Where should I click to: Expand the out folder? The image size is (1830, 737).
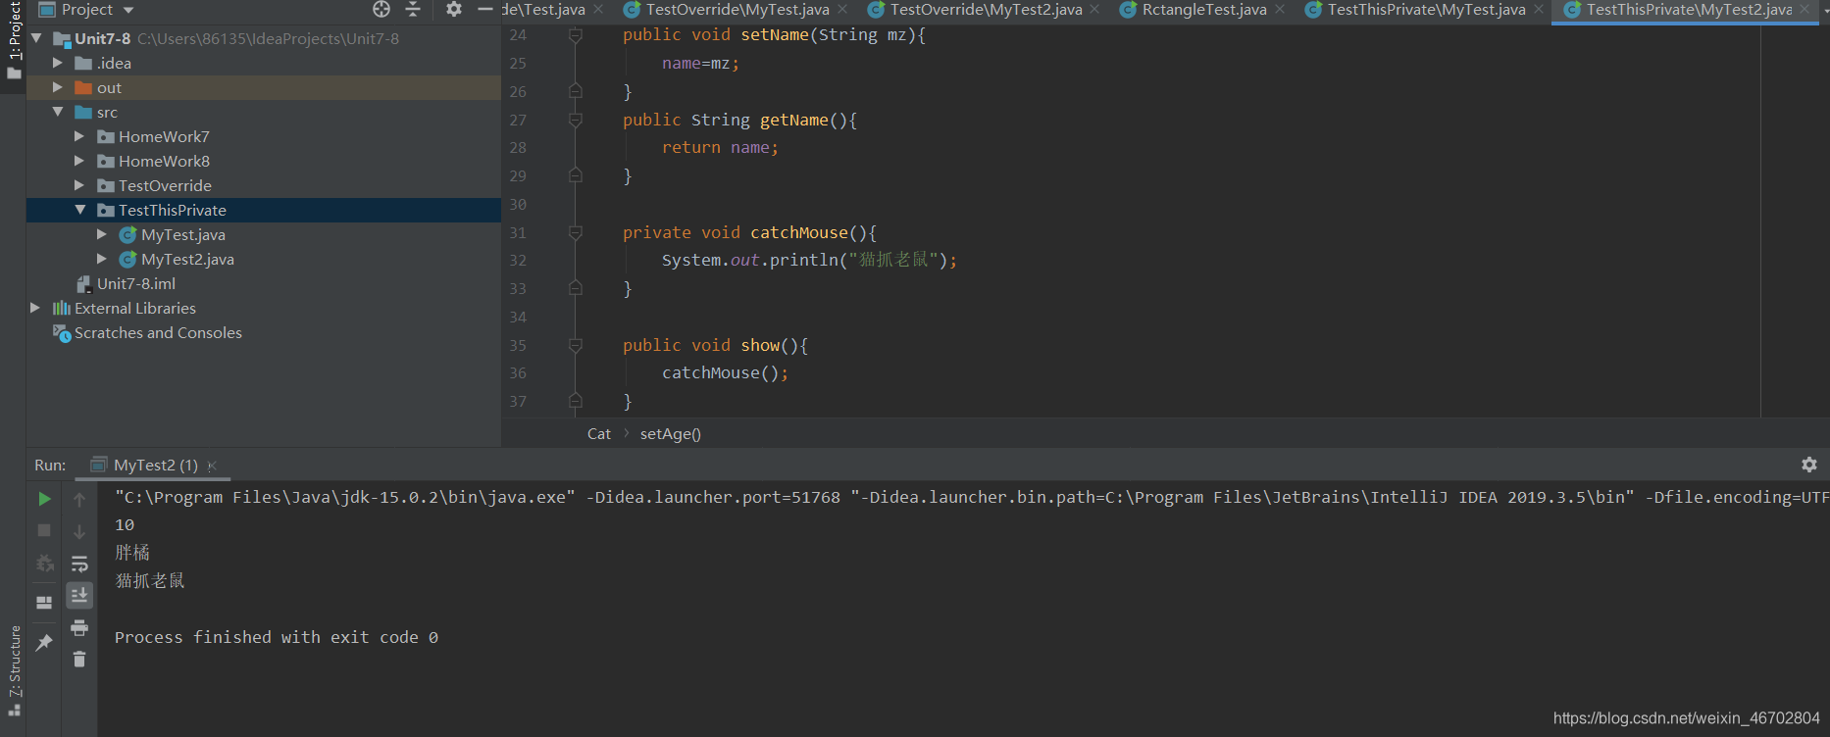[58, 87]
